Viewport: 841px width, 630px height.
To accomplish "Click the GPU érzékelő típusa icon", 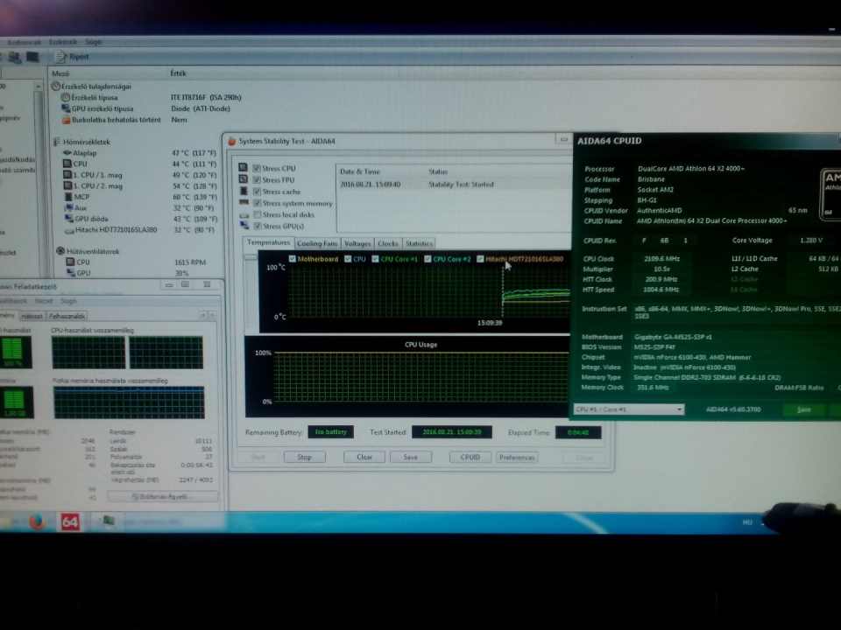I will pos(66,108).
